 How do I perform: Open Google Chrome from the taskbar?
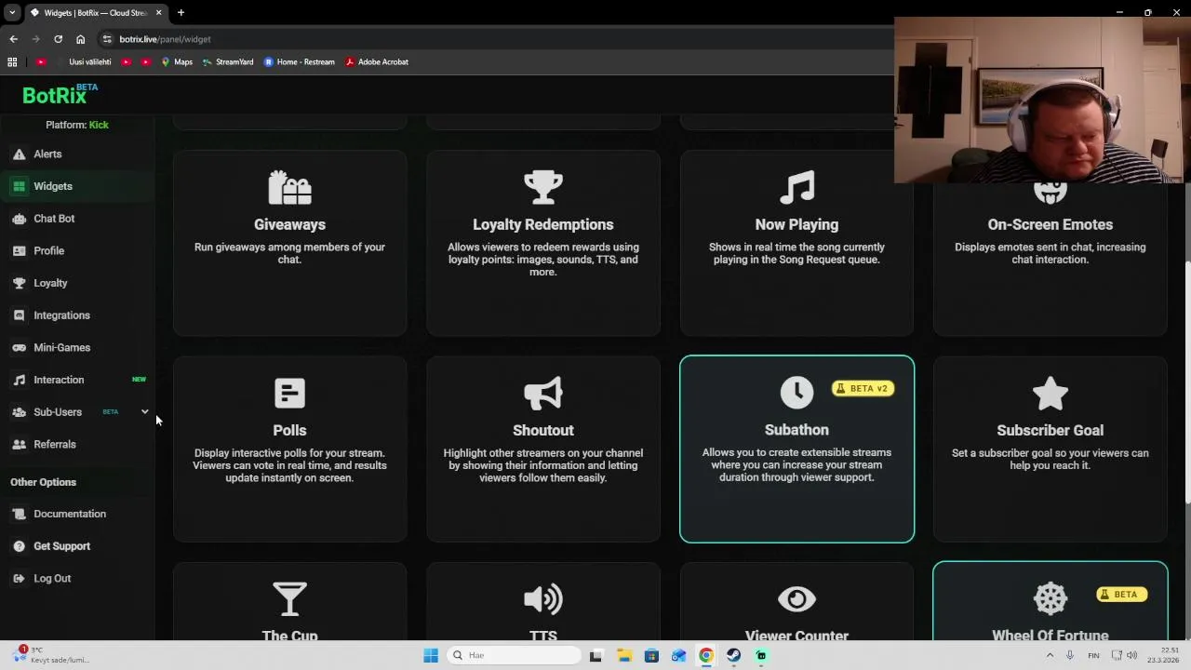tap(706, 655)
